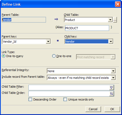Click the Cancel button
The width and height of the screenshot is (122, 115).
pyautogui.click(x=93, y=109)
